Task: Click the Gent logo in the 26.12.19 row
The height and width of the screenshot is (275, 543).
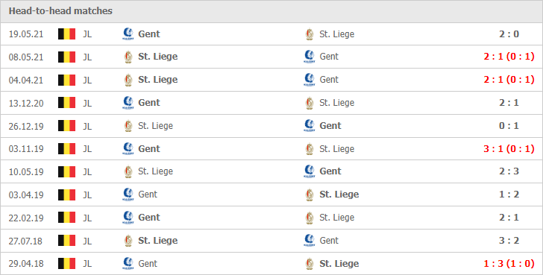Action: tap(310, 125)
